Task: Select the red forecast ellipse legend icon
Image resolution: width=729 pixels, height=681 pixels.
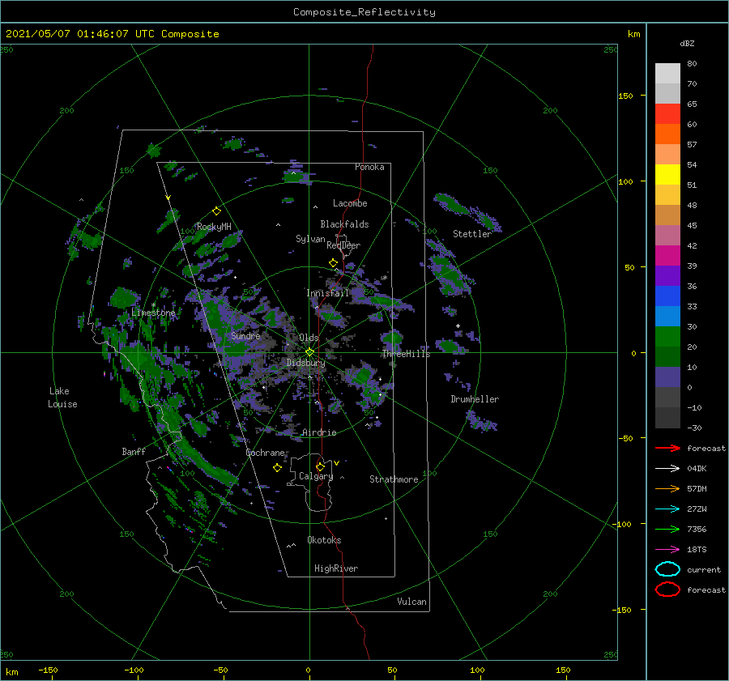Action: tap(667, 589)
